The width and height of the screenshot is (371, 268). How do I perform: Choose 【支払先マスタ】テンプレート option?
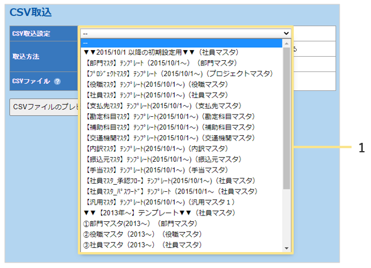coord(160,105)
